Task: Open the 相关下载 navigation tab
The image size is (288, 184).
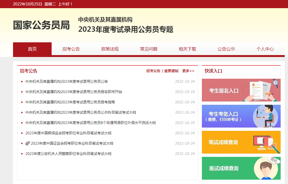Action: pyautogui.click(x=187, y=49)
